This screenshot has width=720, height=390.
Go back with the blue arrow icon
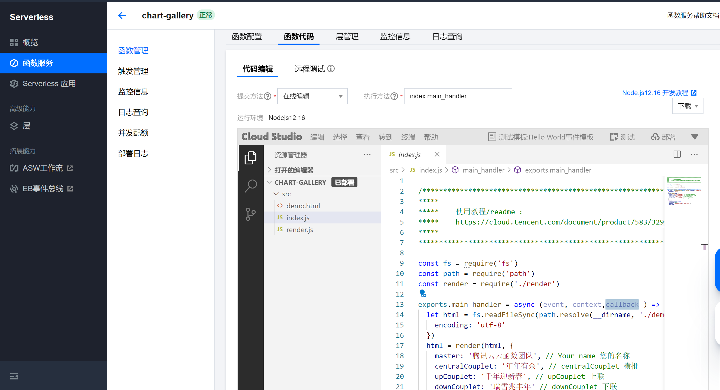[x=122, y=15]
